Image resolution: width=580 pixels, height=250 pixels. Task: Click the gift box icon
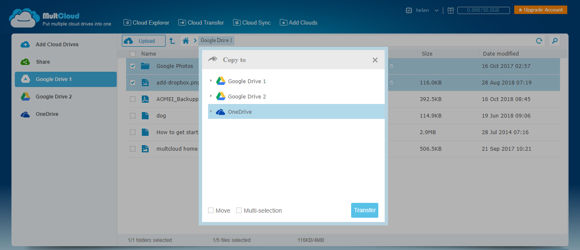click(x=450, y=10)
